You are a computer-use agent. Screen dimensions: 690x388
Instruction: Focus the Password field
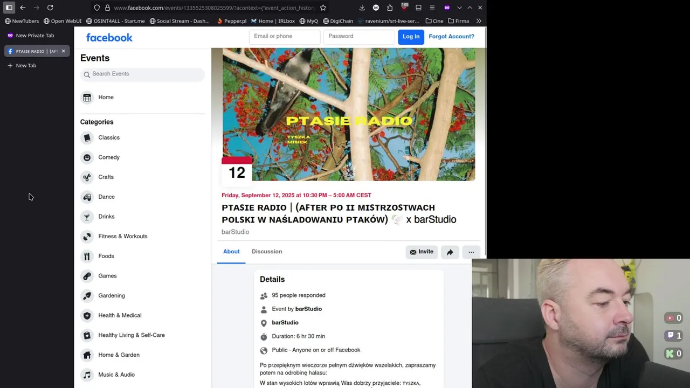tap(359, 36)
